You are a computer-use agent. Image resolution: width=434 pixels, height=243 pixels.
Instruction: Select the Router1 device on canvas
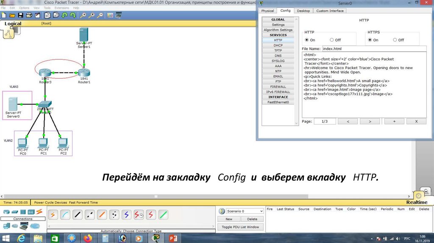tap(84, 73)
